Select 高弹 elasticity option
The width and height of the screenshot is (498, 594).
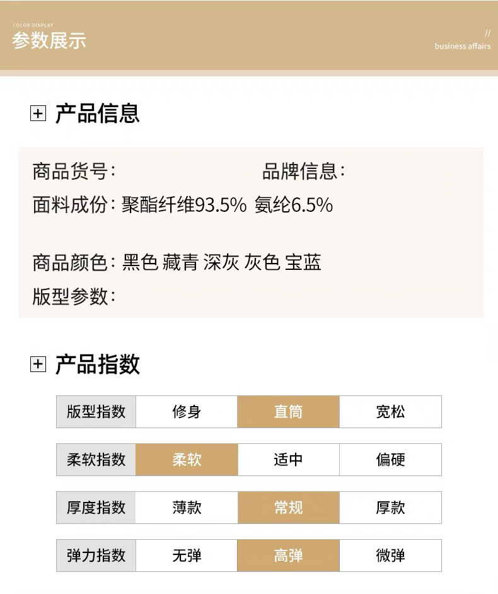(288, 556)
